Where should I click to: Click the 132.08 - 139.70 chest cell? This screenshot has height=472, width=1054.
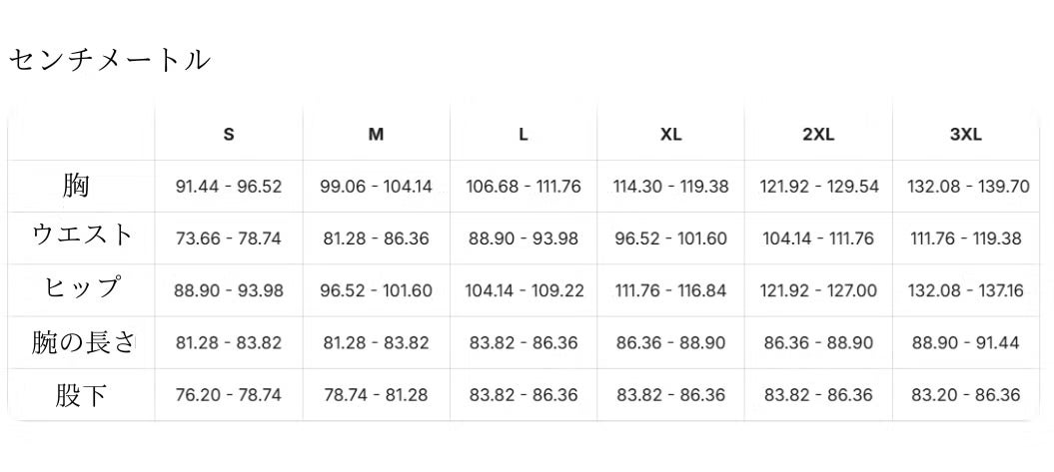966,187
